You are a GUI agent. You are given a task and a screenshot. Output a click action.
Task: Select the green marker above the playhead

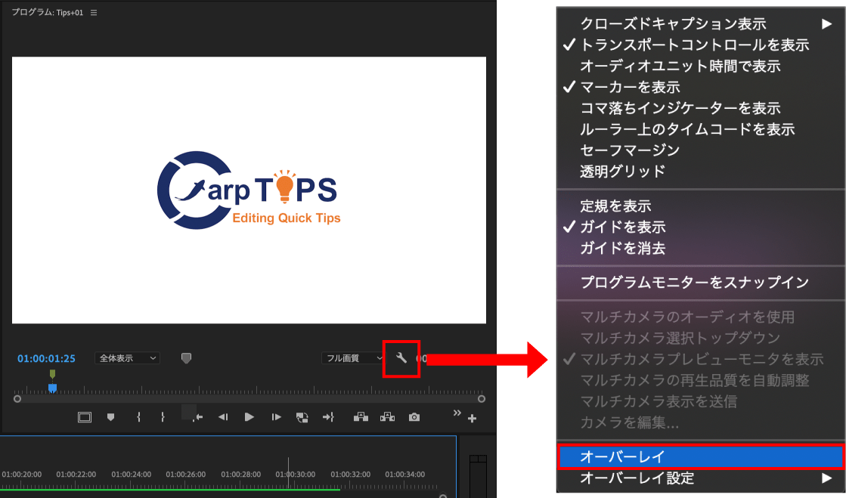52,374
